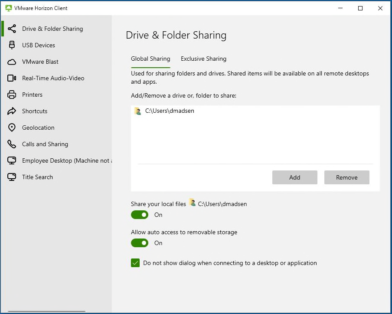Viewport: 392px width, 314px height.
Task: Disable auto access to removable storage toggle
Action: point(140,243)
